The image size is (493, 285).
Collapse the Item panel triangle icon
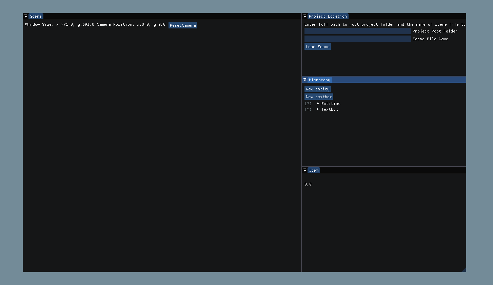click(x=305, y=170)
